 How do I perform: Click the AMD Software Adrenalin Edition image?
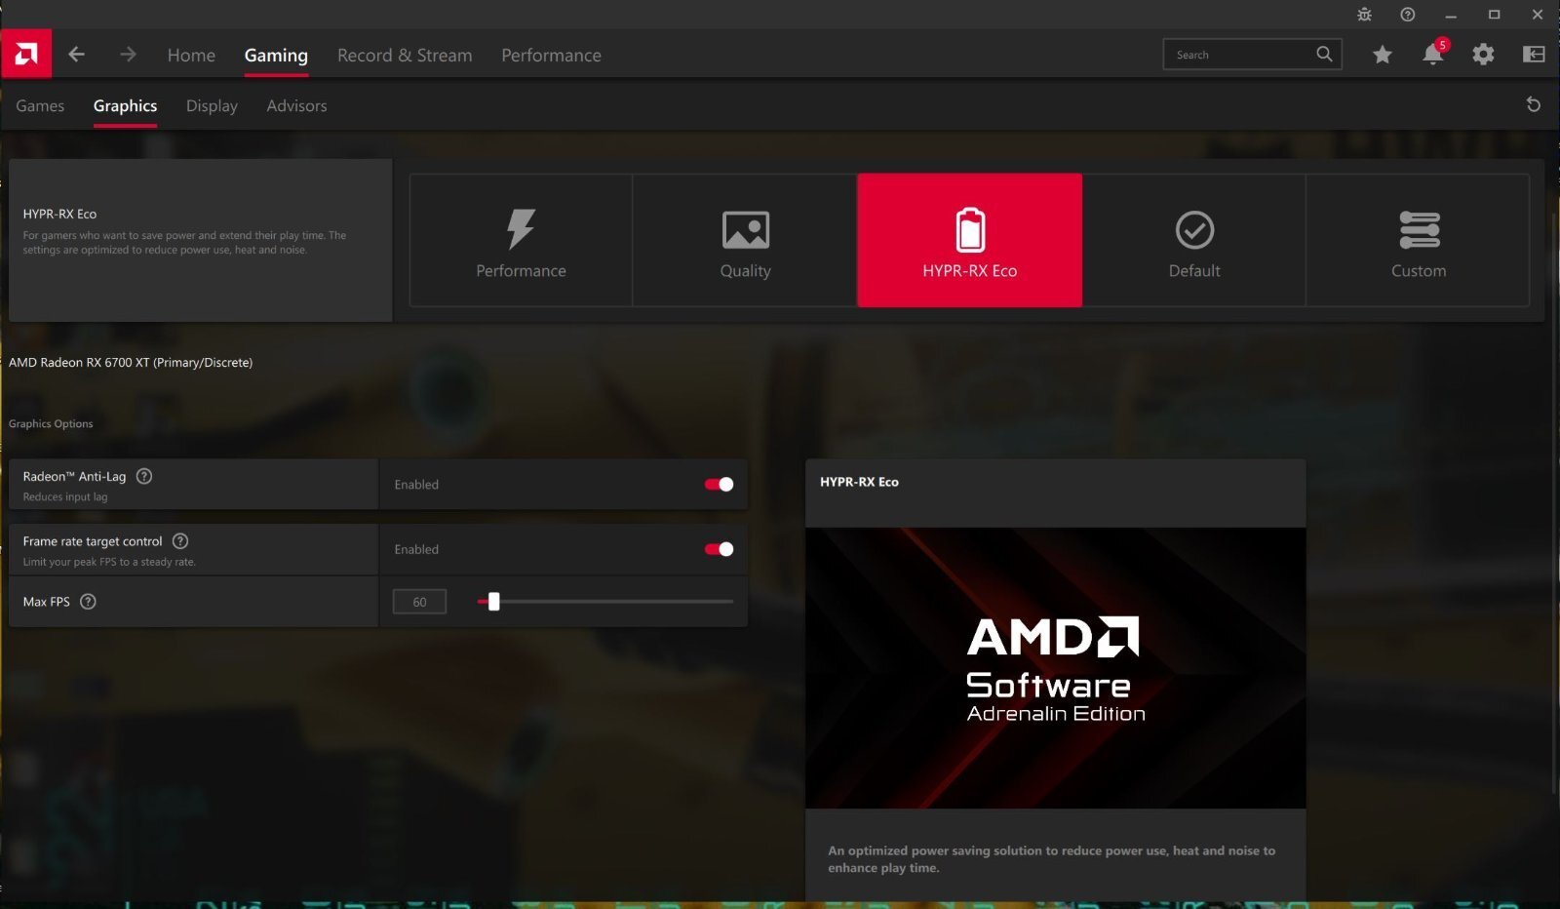[x=1055, y=668]
